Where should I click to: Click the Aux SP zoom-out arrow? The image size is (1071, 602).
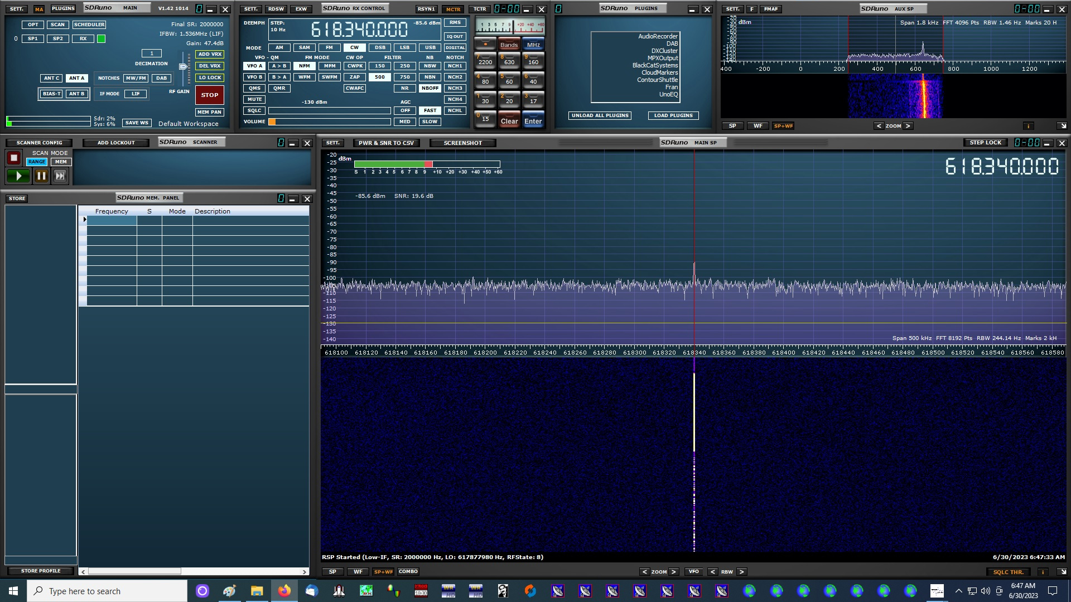pos(879,126)
